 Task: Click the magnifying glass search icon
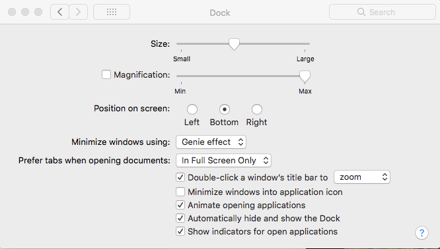point(361,12)
